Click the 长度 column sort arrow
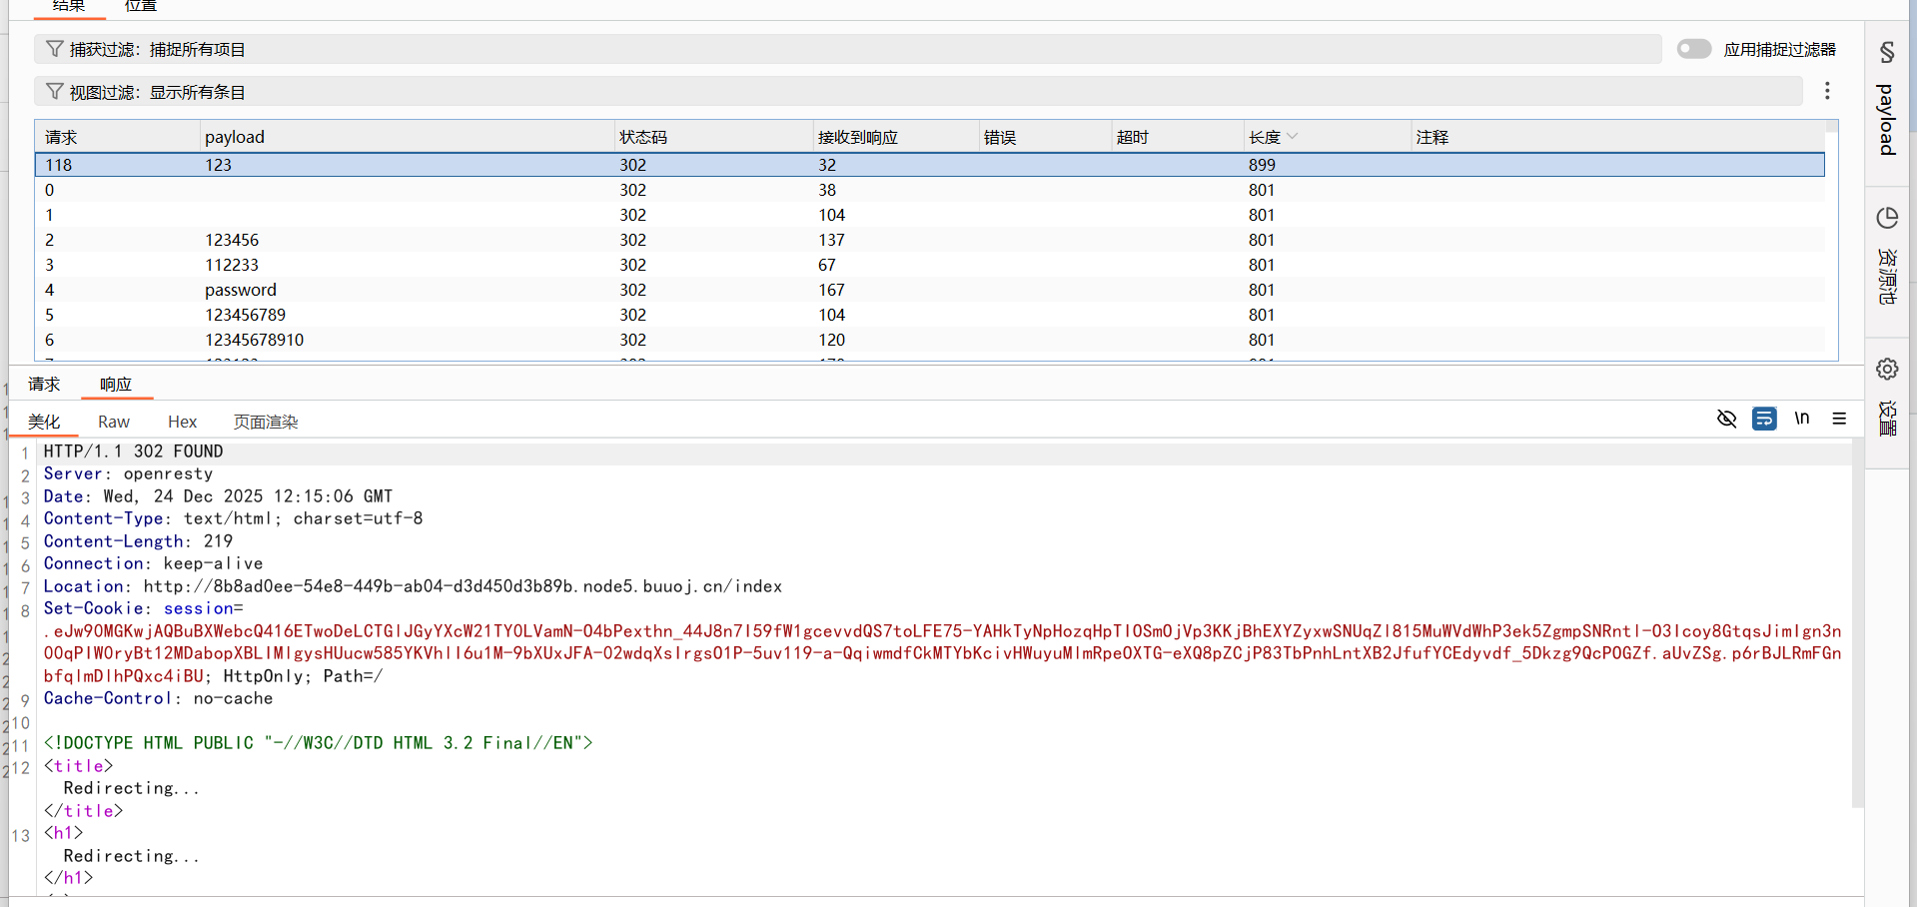This screenshot has width=1917, height=907. click(1293, 137)
